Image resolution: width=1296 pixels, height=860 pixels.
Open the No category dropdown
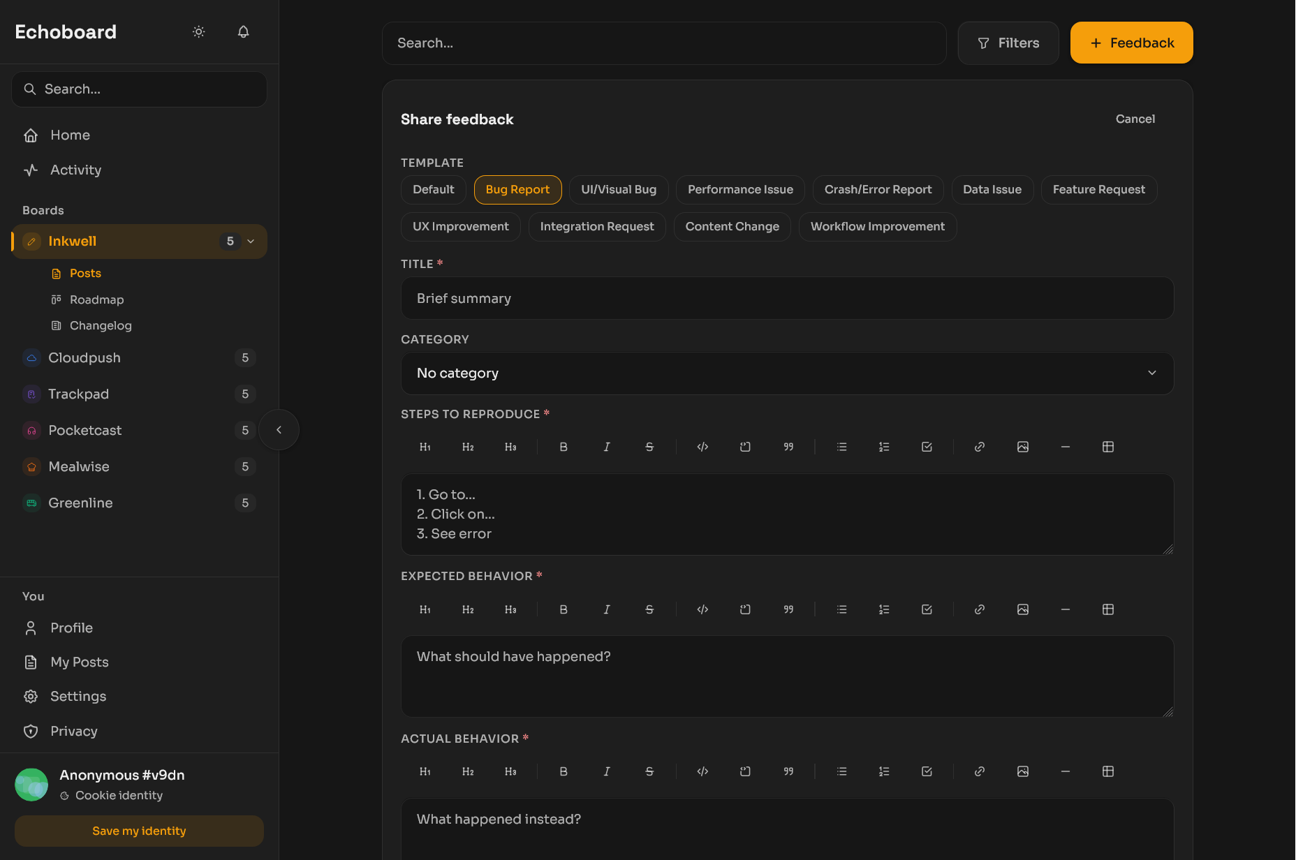click(x=787, y=373)
